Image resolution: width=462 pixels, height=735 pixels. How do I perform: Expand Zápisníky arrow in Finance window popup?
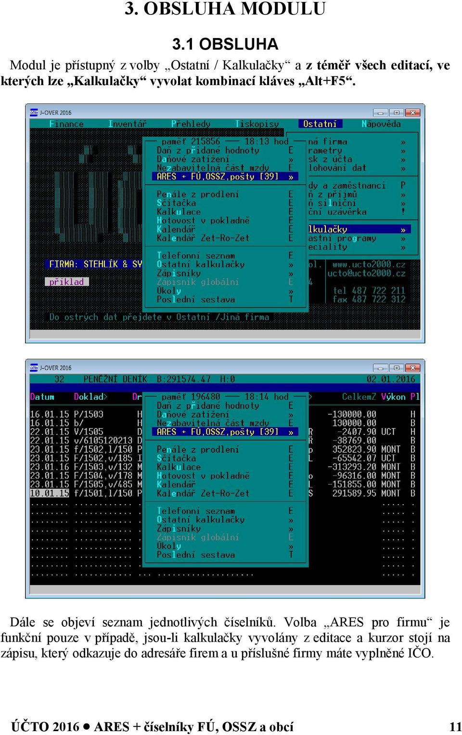tap(291, 274)
